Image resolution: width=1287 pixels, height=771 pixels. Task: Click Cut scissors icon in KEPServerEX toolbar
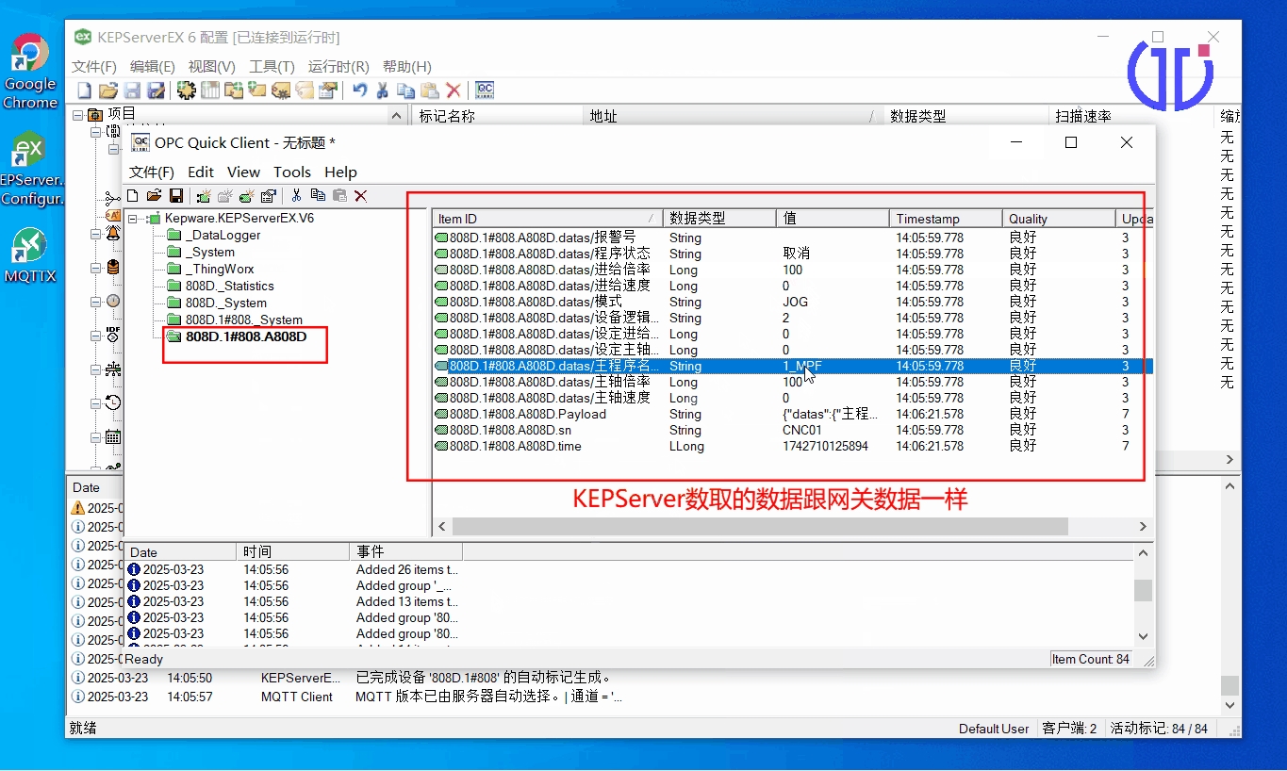pyautogui.click(x=383, y=90)
